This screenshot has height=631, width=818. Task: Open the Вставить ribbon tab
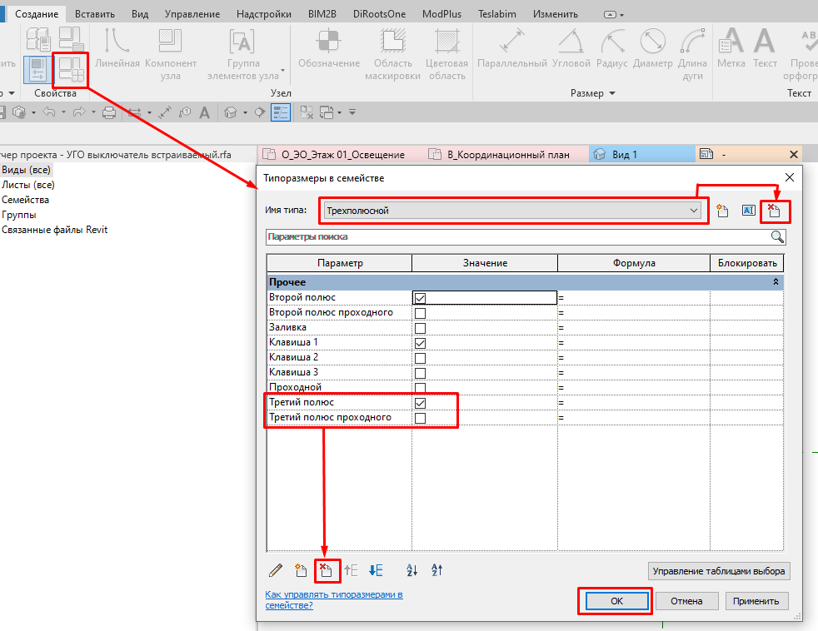94,14
